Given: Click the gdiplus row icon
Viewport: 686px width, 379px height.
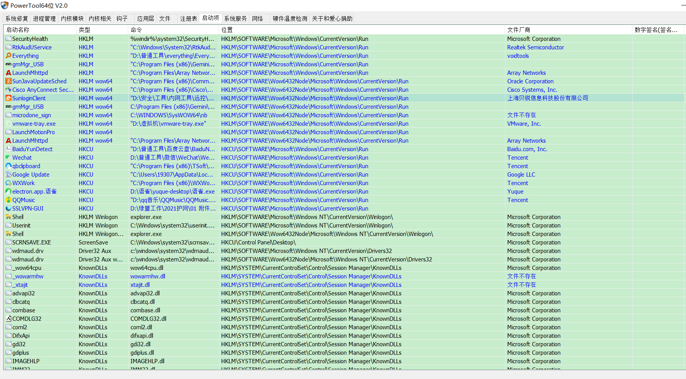Looking at the screenshot, I should 8,352.
